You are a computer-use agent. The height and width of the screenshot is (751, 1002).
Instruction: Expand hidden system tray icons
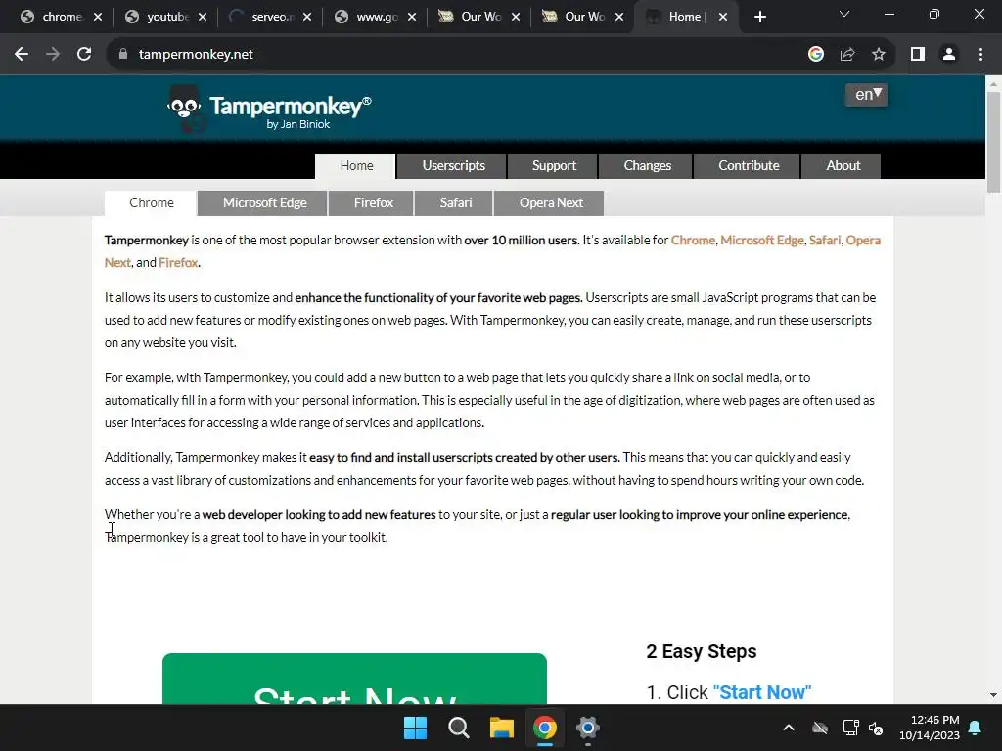789,728
